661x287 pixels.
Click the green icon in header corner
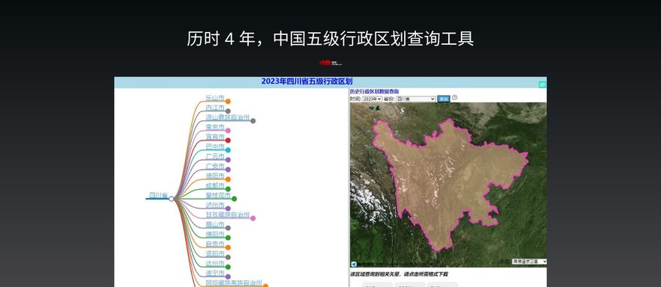click(542, 84)
